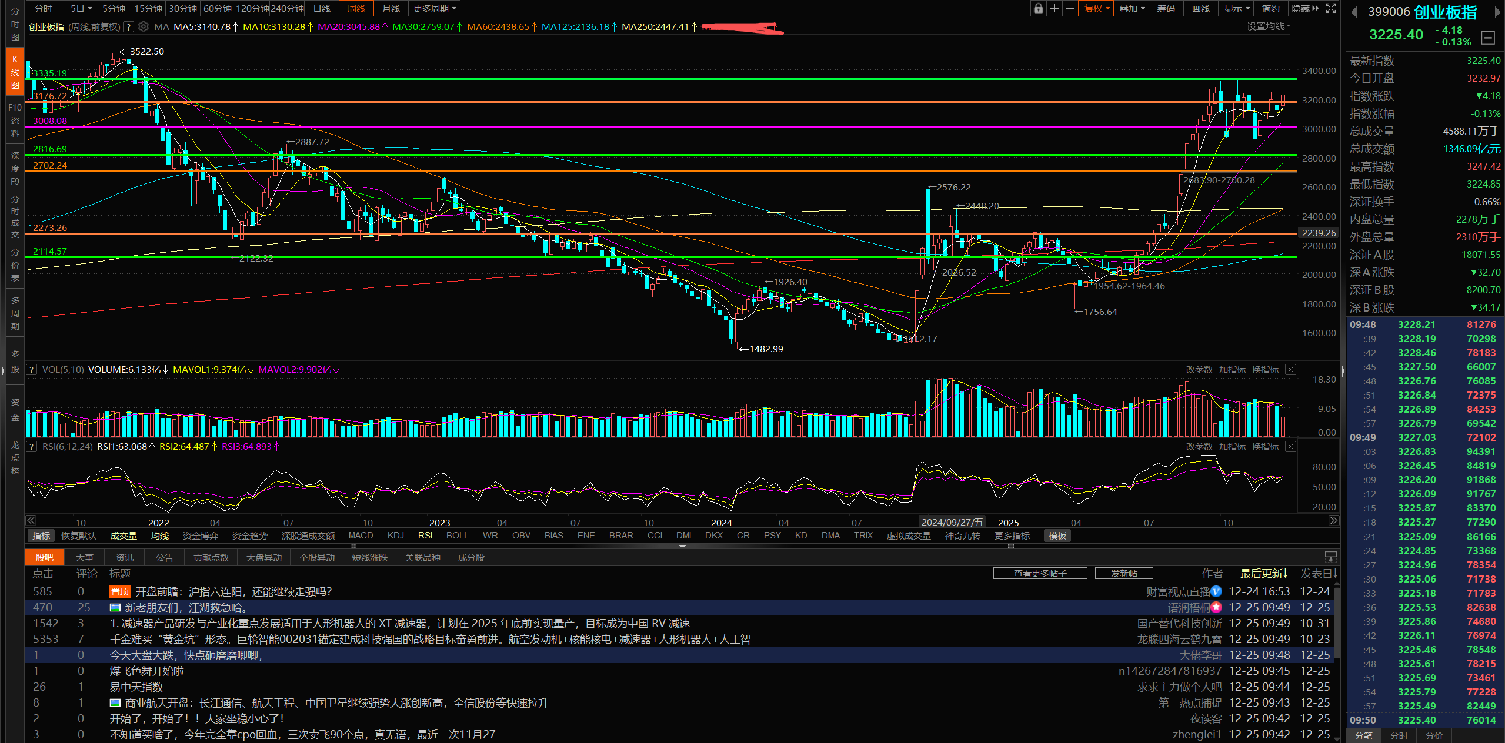Screen dimensions: 1505x743
Task: Open post 开盘前瞻：沪指六连阳
Action: pos(233,591)
